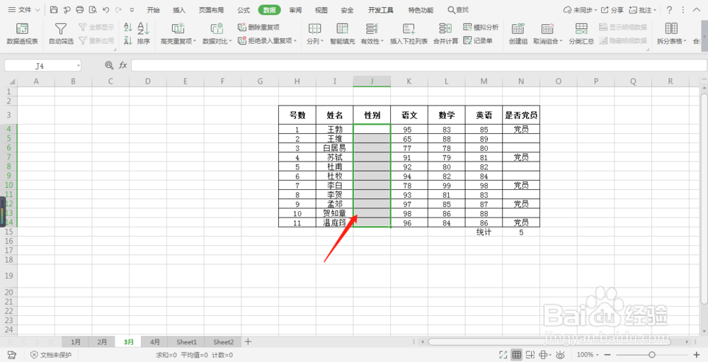Expand 拒绝录入重复项 dropdown
708x362 pixels.
295,40
